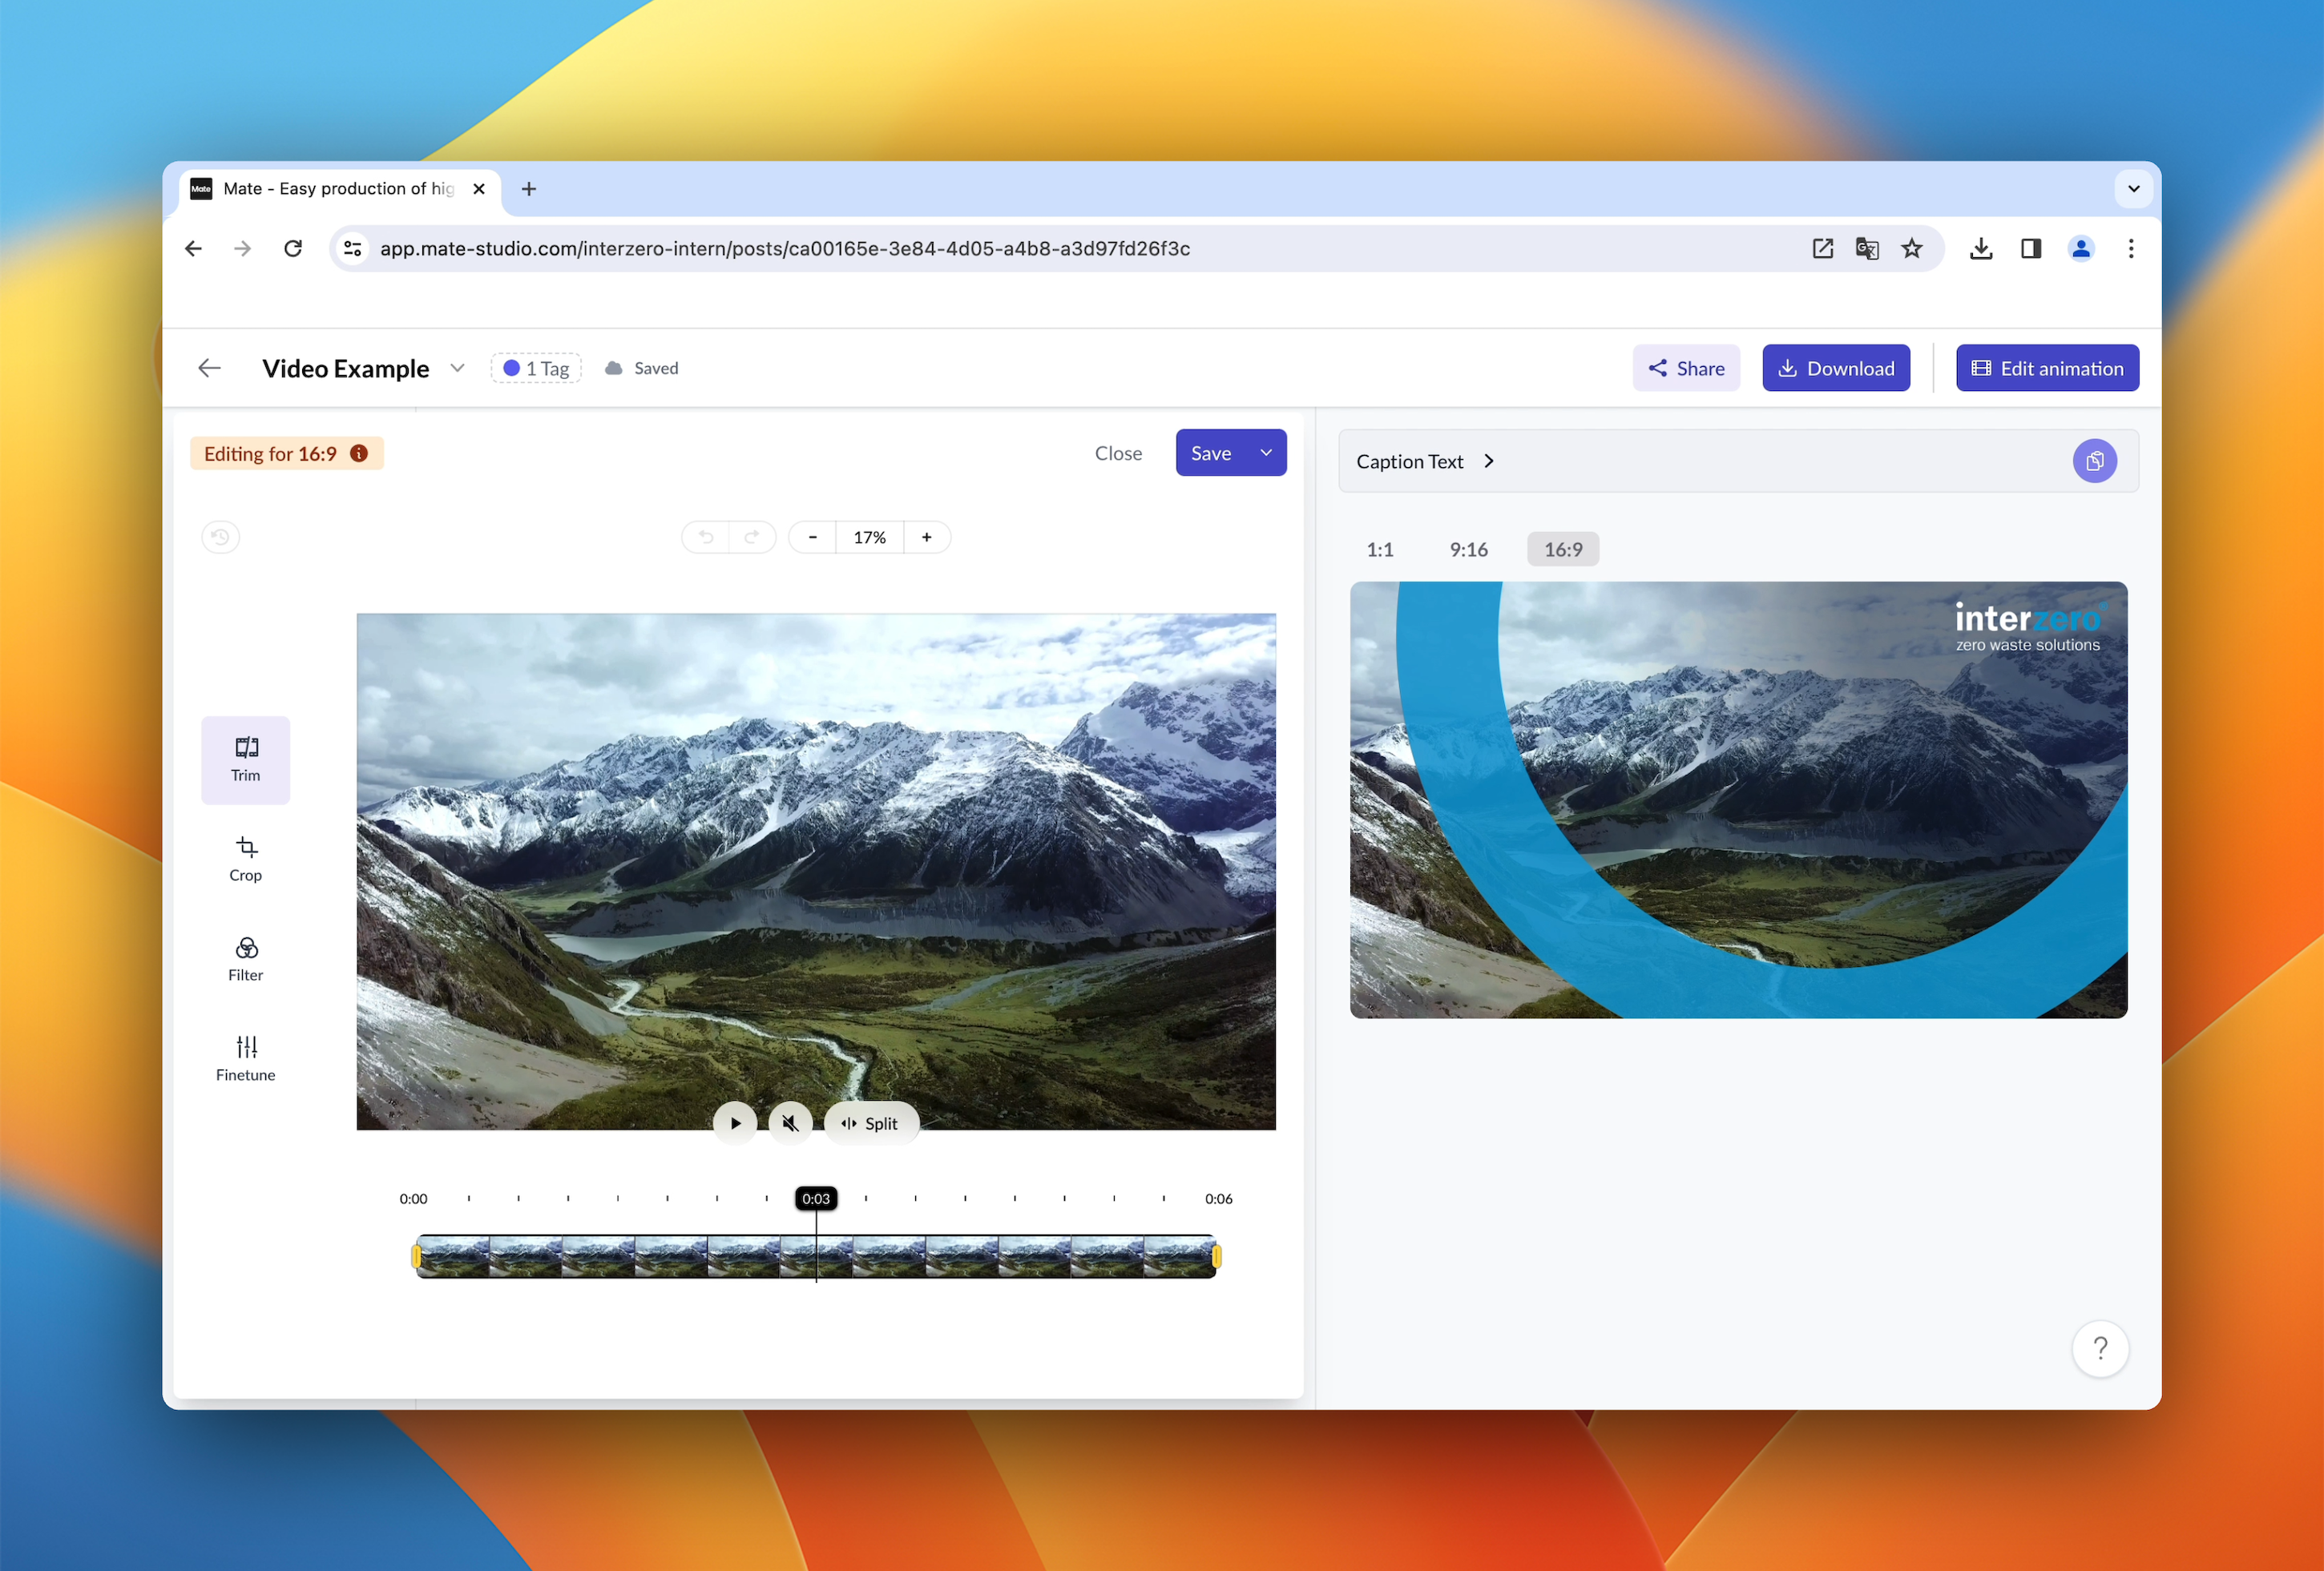The height and width of the screenshot is (1571, 2324).
Task: Expand the Video Example title dropdown
Action: pos(458,368)
